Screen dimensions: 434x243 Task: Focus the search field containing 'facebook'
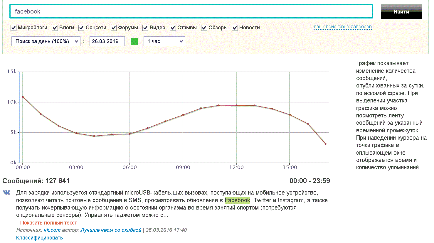click(x=191, y=11)
